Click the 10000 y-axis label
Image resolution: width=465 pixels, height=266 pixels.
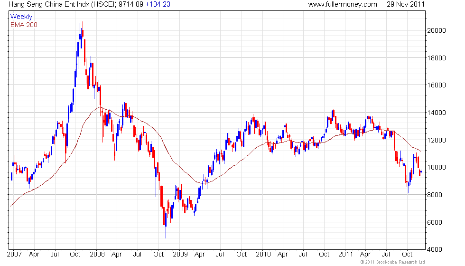tap(436, 167)
